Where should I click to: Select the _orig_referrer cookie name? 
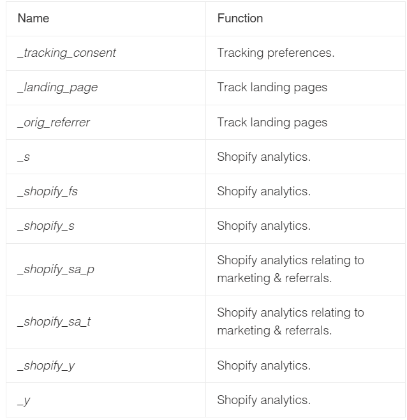click(54, 123)
